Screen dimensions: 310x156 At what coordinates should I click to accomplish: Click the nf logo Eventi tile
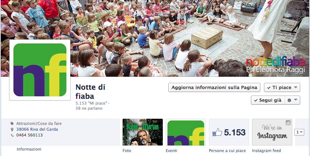click(x=186, y=132)
